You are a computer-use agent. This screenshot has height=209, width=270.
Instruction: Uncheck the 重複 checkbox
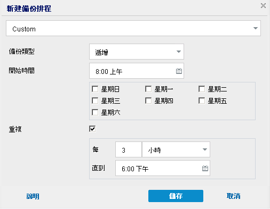pyautogui.click(x=92, y=129)
